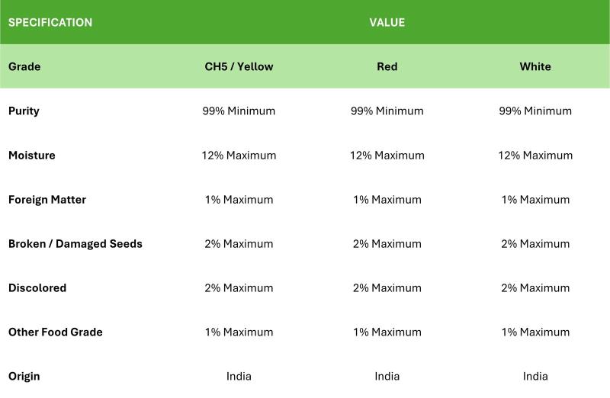Viewport: 610px width, 398px height.
Task: Select the Discolored row label
Action: (x=37, y=288)
